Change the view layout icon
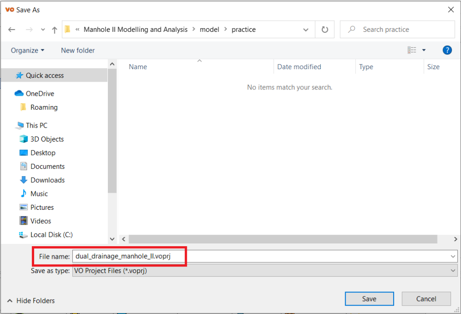This screenshot has width=461, height=314. pos(412,50)
